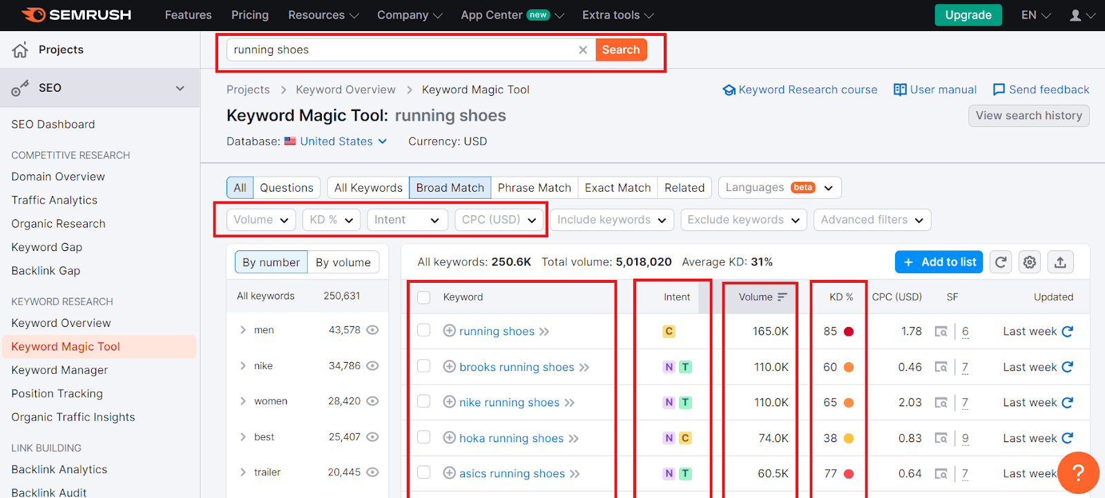The height and width of the screenshot is (498, 1105).
Task: Click the Semrush logo
Action: click(76, 14)
